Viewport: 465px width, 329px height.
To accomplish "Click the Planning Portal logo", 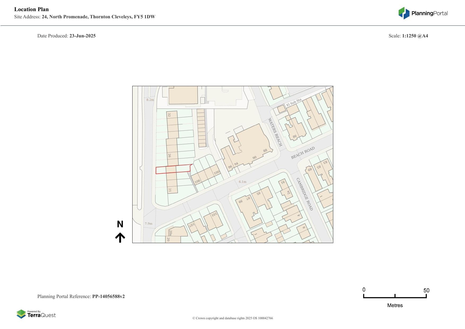I will tap(423, 13).
